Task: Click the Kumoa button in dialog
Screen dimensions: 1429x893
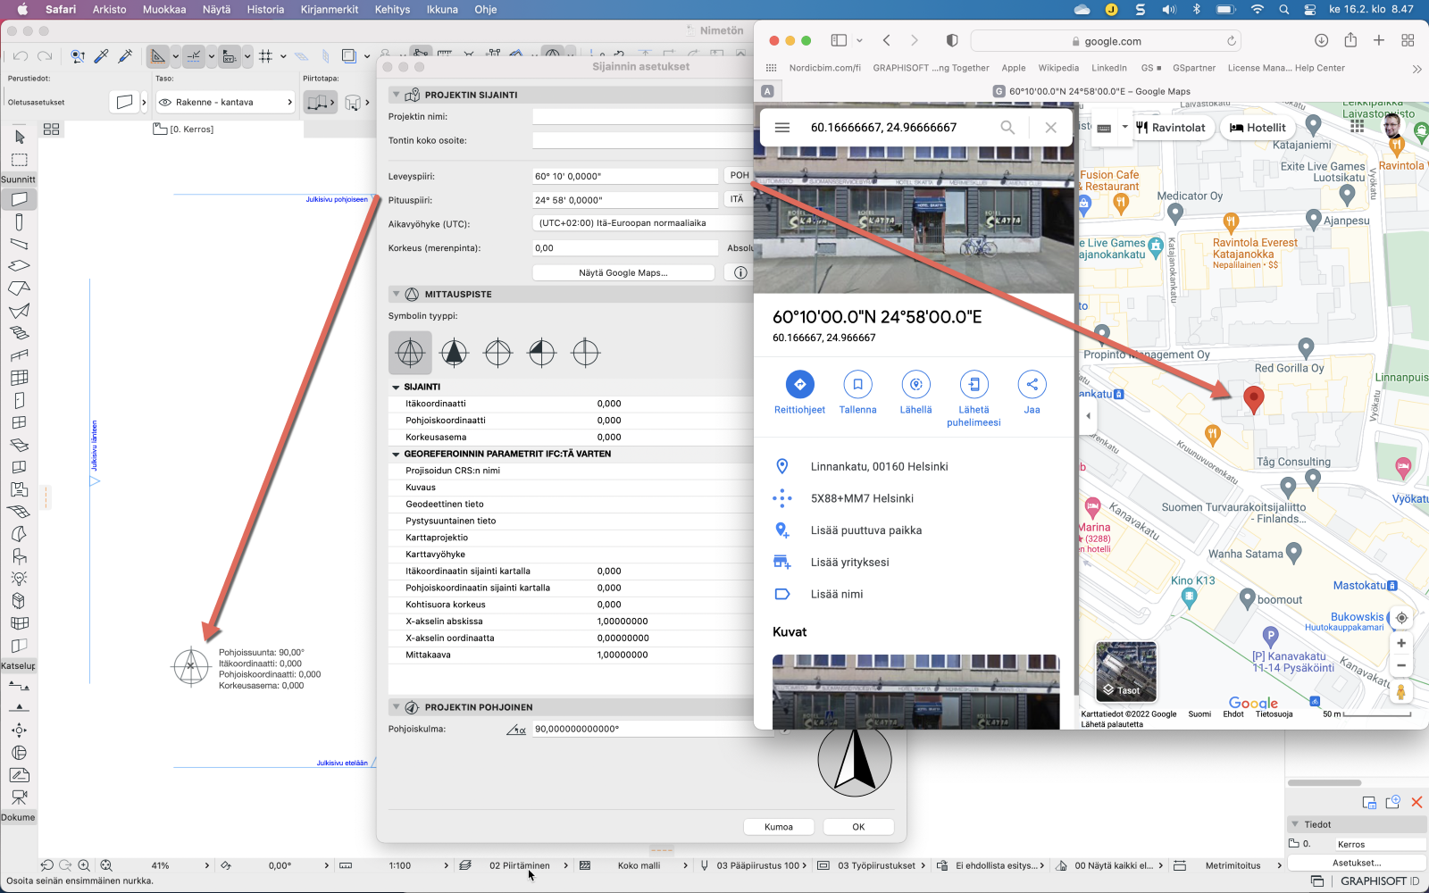Action: (x=779, y=827)
